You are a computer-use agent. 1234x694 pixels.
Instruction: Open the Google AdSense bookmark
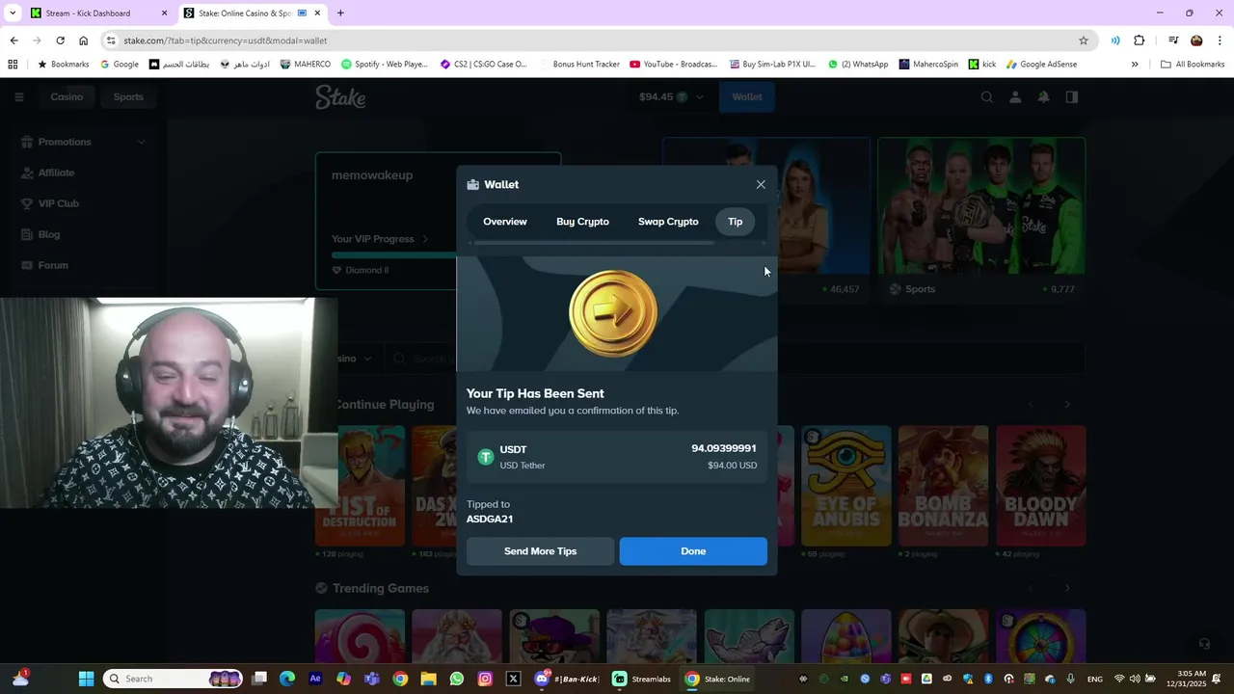[1041, 65]
